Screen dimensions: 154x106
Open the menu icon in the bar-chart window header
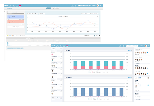pos(57,46)
